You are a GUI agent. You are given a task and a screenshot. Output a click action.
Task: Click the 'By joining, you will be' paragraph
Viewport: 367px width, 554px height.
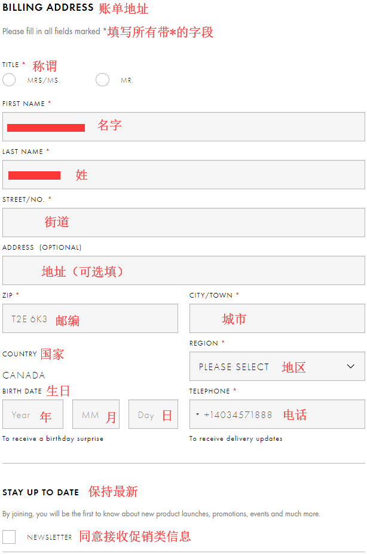(x=161, y=514)
